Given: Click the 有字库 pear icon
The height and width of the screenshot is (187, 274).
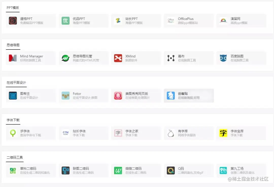Looking at the screenshot, I should coord(171,133).
